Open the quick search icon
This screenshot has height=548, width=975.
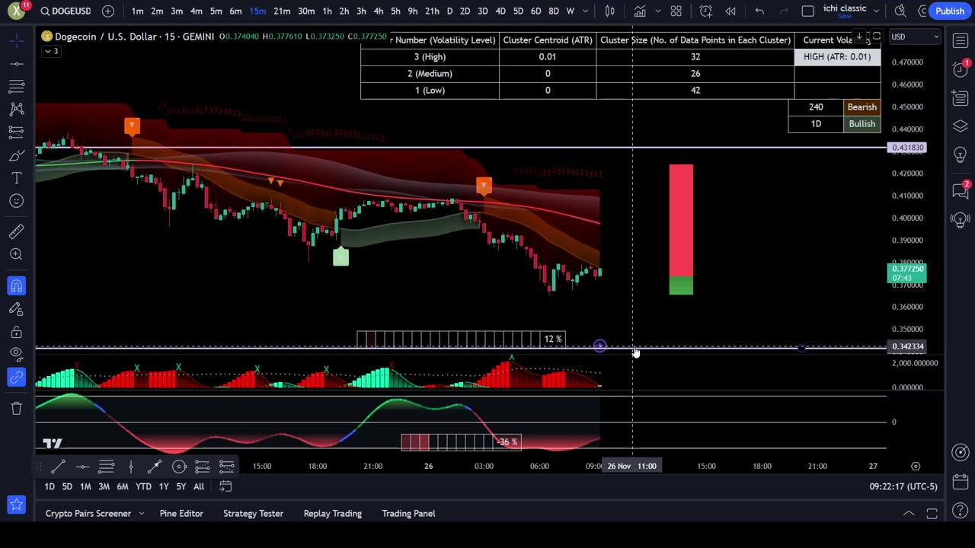coord(901,11)
